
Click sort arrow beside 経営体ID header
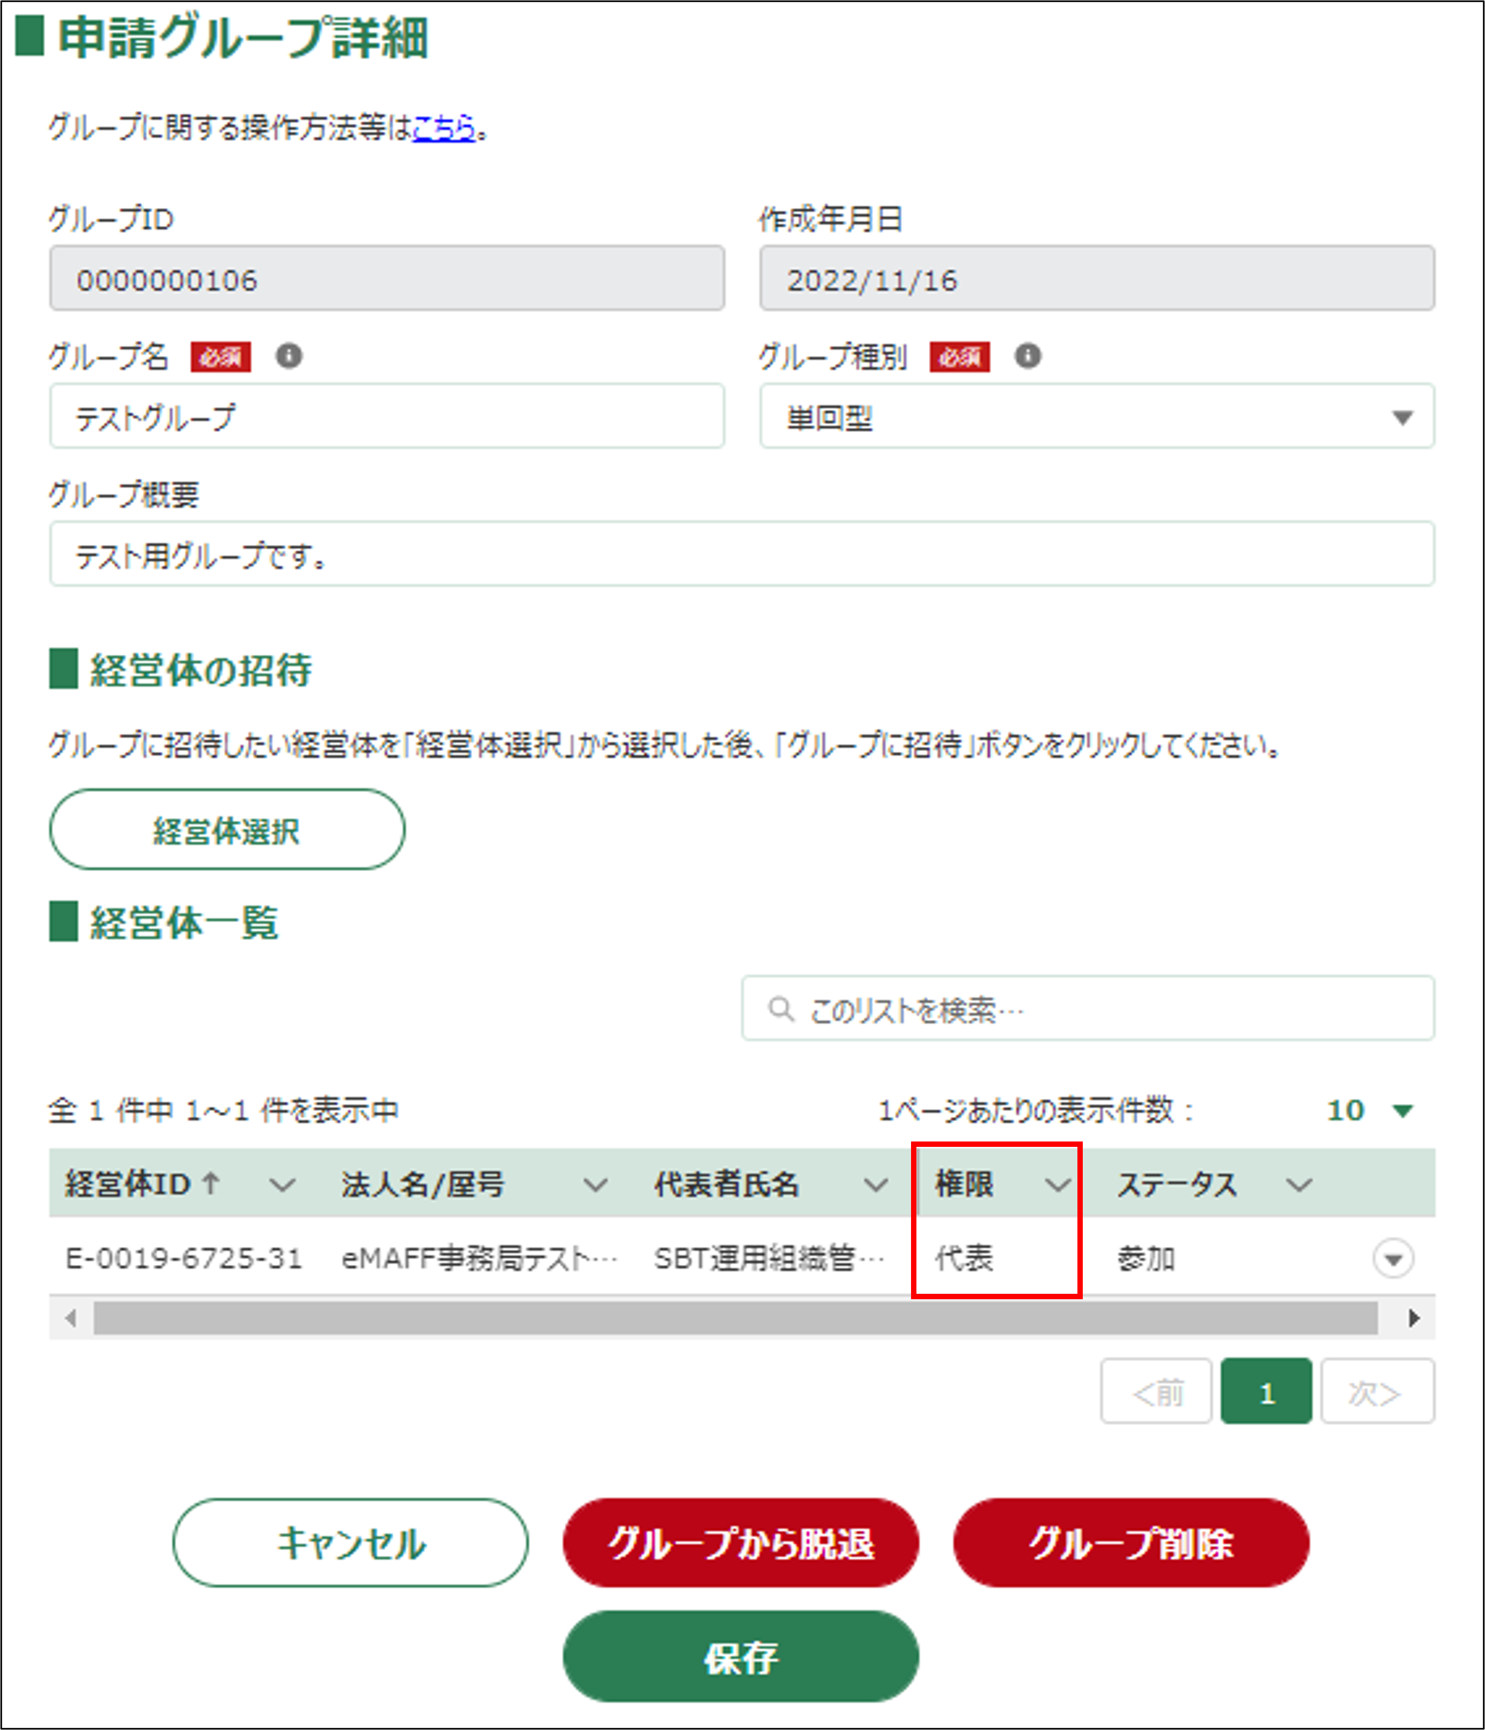click(x=211, y=1183)
